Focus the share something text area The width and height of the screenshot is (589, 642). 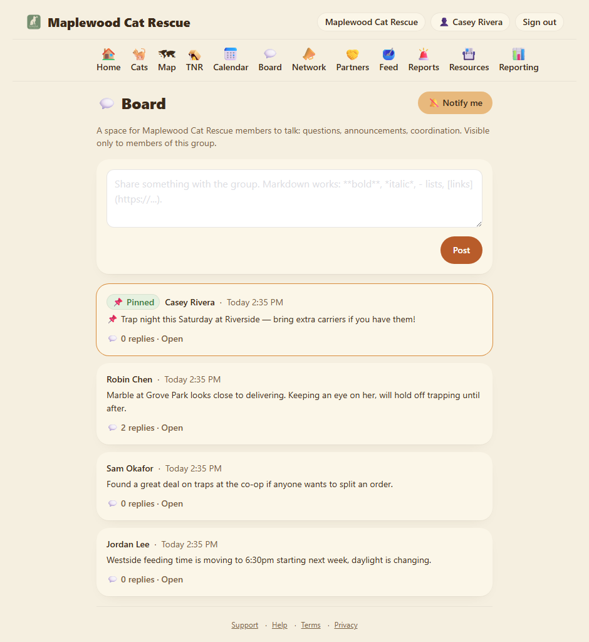click(x=294, y=199)
